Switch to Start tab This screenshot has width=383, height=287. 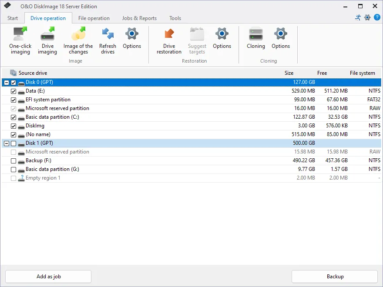[13, 18]
